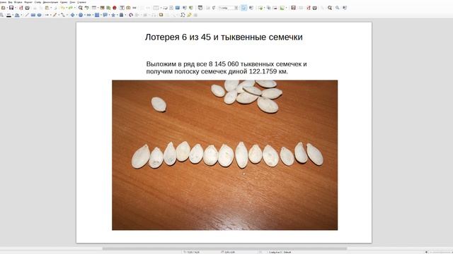
Task: Click the Paste clipboard icon
Action: [x=47, y=8]
